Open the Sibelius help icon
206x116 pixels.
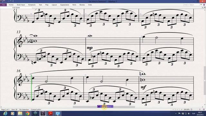pyautogui.click(x=204, y=5)
